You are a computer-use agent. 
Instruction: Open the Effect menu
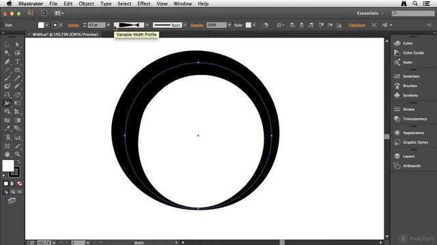[144, 3]
